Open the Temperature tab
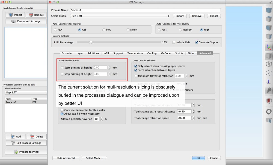The image size is (273, 165). click(135, 53)
